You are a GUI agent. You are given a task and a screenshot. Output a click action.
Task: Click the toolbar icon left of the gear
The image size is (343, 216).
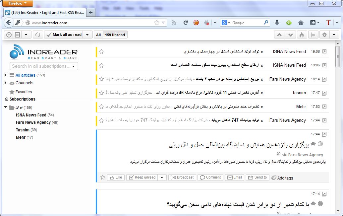coord(313,35)
